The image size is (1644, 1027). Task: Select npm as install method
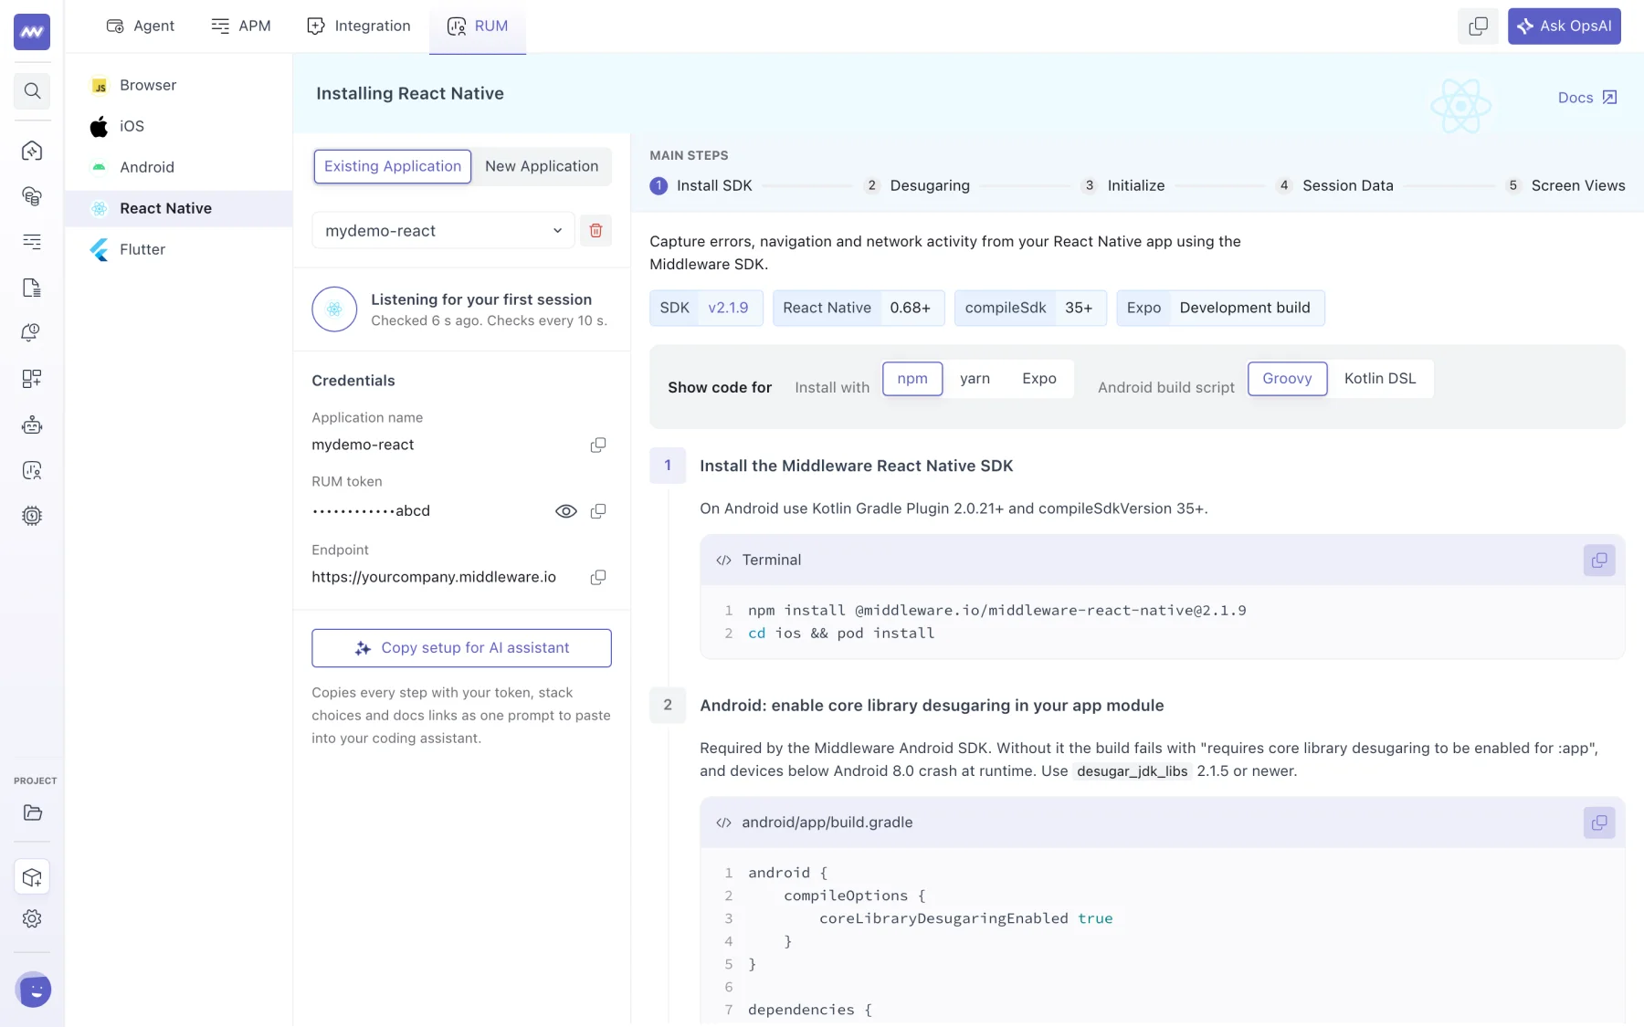click(912, 379)
